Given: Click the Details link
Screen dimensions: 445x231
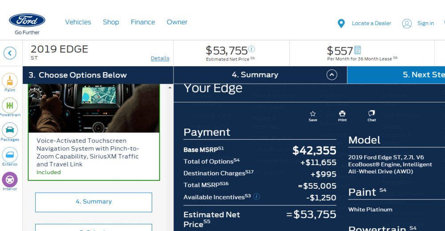Looking at the screenshot, I should [x=160, y=58].
